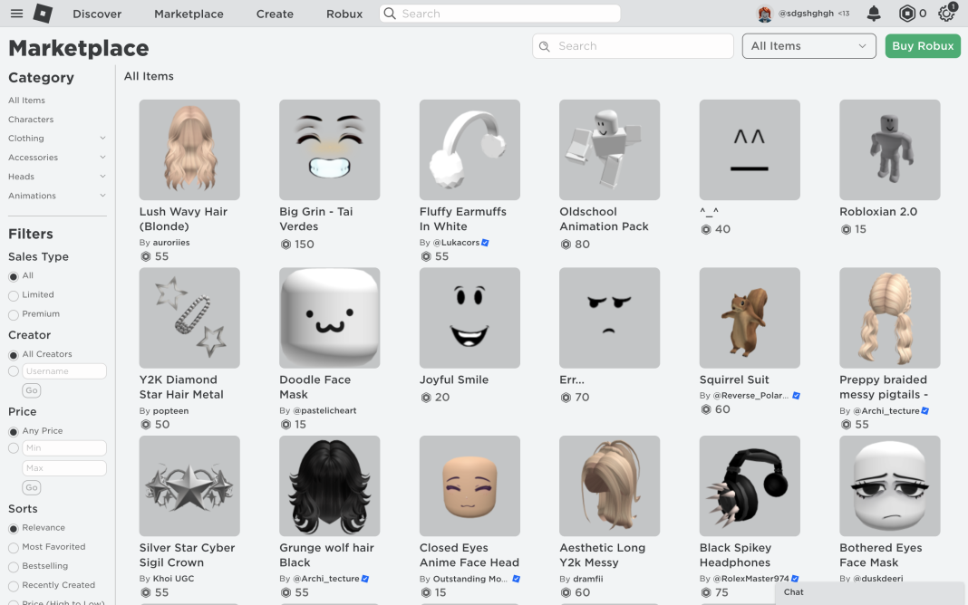The width and height of the screenshot is (968, 605).
Task: Click the top search bar magnifier icon
Action: tap(390, 14)
